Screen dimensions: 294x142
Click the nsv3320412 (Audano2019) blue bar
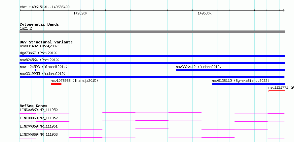[x=230, y=70]
